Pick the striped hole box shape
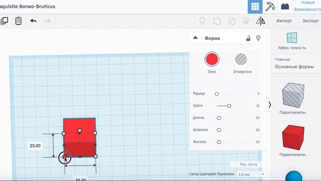321x181 pixels. [x=293, y=95]
